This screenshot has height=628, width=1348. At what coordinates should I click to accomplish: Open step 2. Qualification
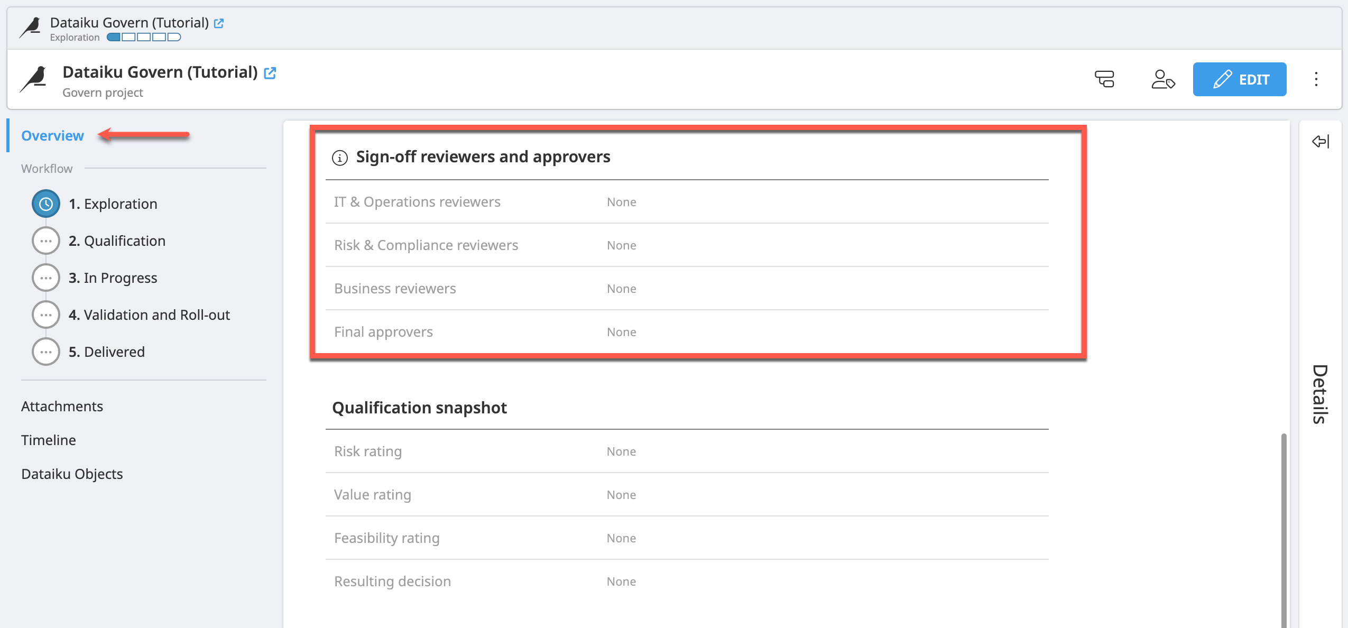point(117,241)
